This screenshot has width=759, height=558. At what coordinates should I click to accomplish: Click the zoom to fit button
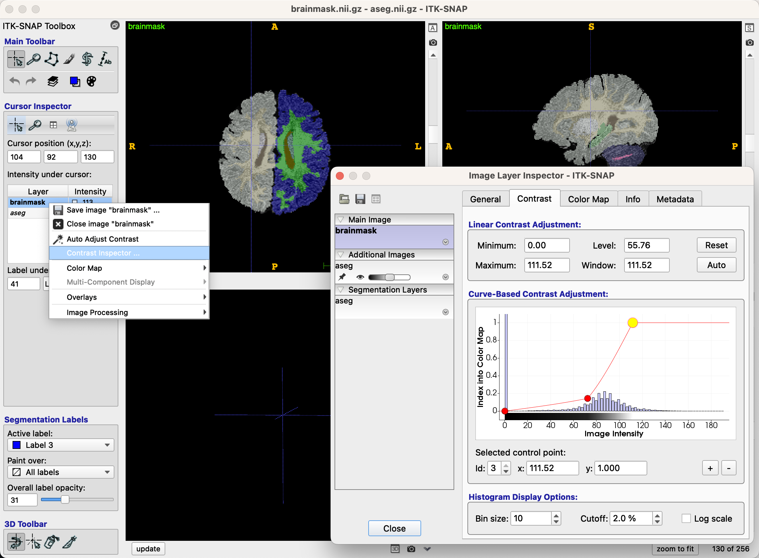tap(675, 549)
